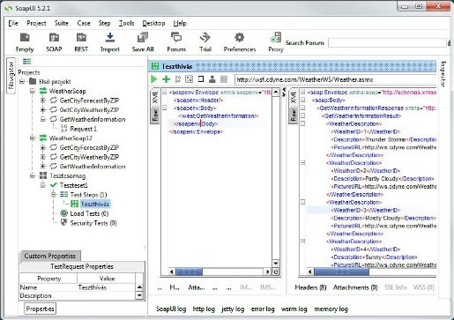Open the Step menu
The width and height of the screenshot is (454, 320).
click(x=104, y=23)
